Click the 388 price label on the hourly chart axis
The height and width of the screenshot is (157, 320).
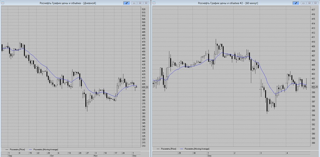coord(313,143)
